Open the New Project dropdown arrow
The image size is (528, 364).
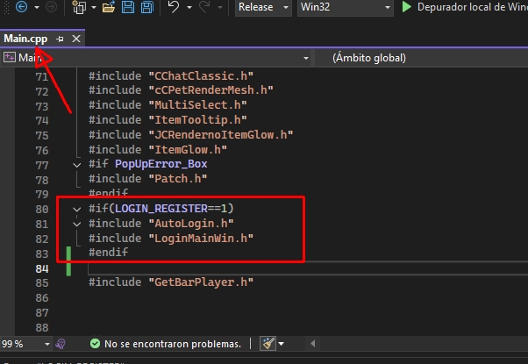coord(94,7)
